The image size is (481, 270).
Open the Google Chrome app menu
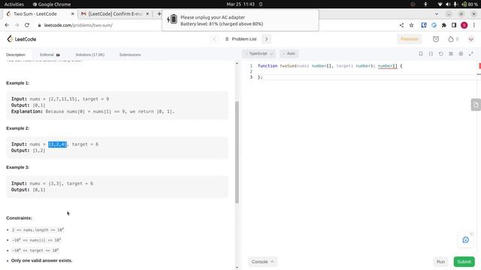point(52,4)
